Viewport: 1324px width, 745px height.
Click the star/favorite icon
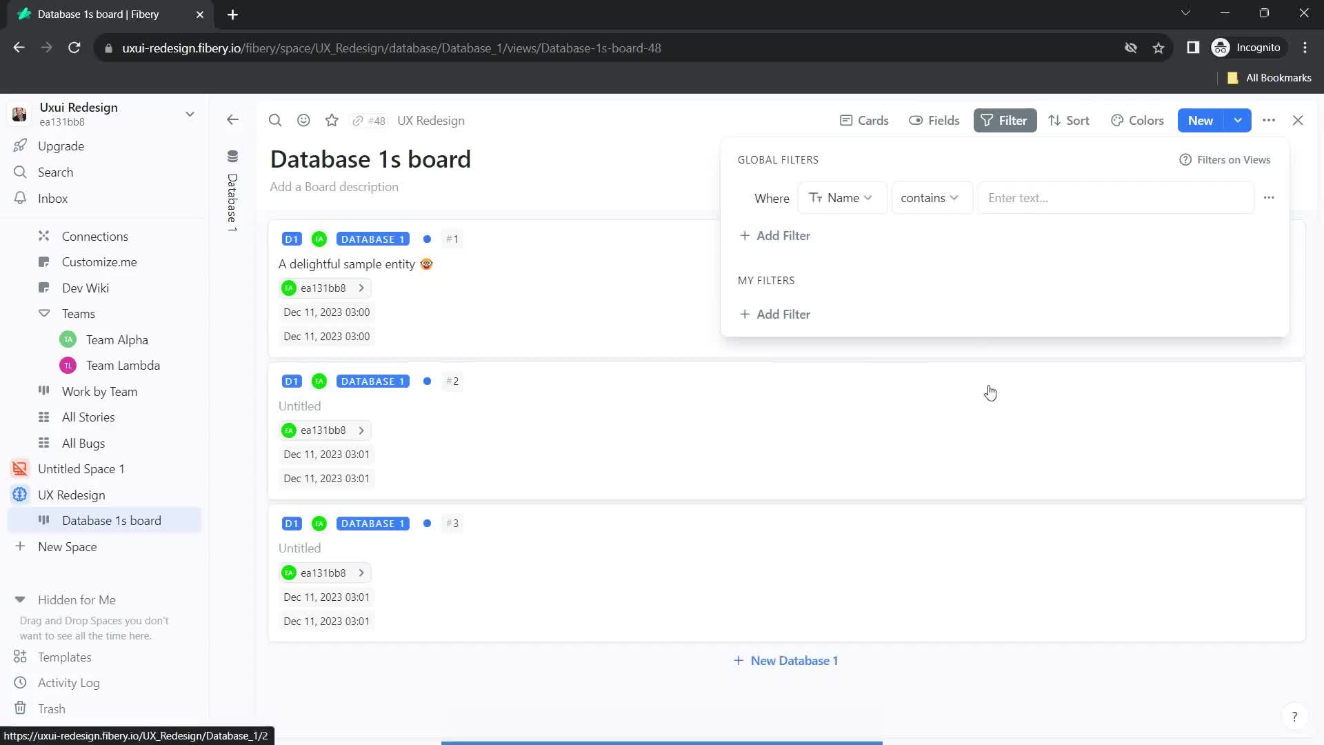[x=332, y=119]
